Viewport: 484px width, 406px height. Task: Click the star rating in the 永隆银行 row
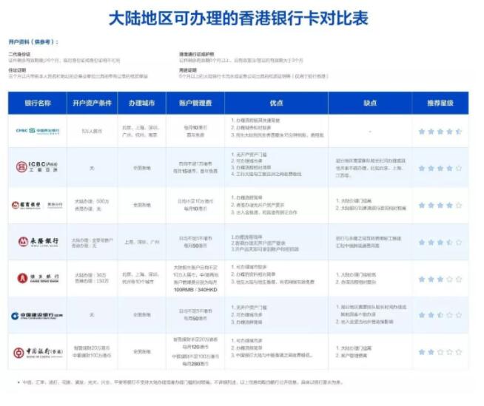(440, 242)
